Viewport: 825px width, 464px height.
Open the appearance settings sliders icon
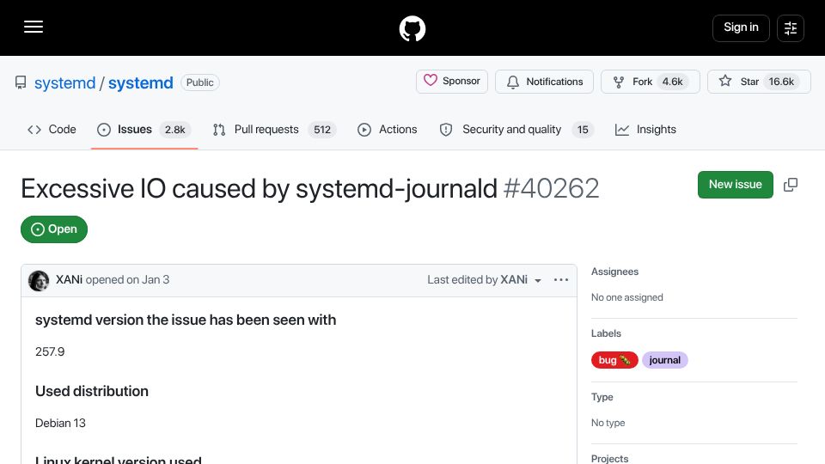(791, 27)
